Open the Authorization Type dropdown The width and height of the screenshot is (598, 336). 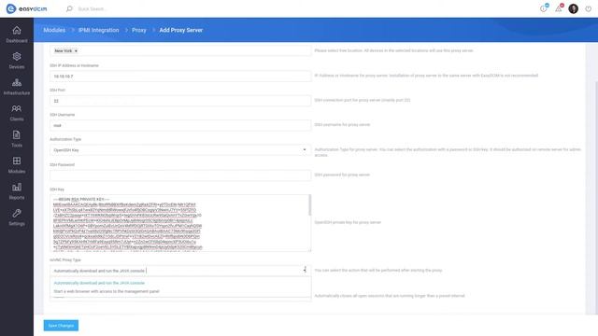pyautogui.click(x=180, y=150)
